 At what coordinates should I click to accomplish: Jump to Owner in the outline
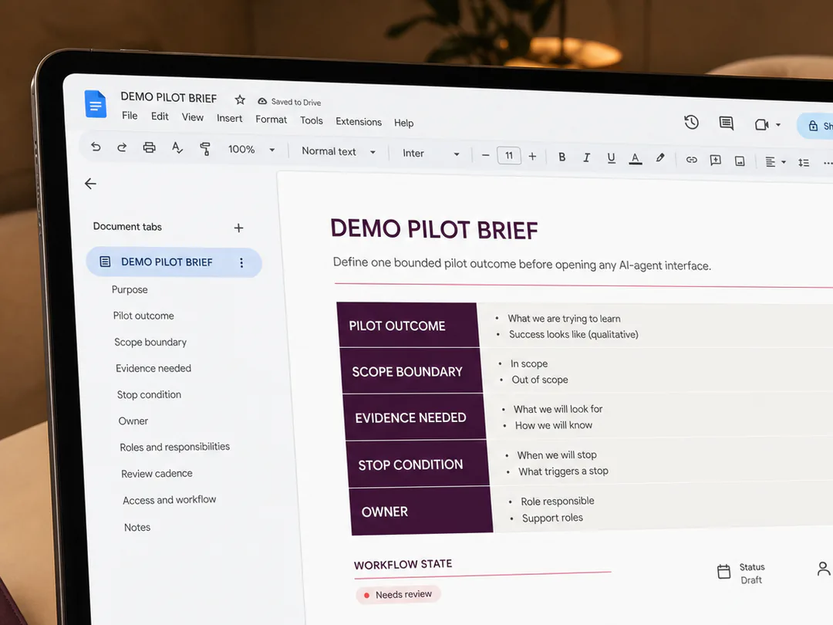point(133,421)
